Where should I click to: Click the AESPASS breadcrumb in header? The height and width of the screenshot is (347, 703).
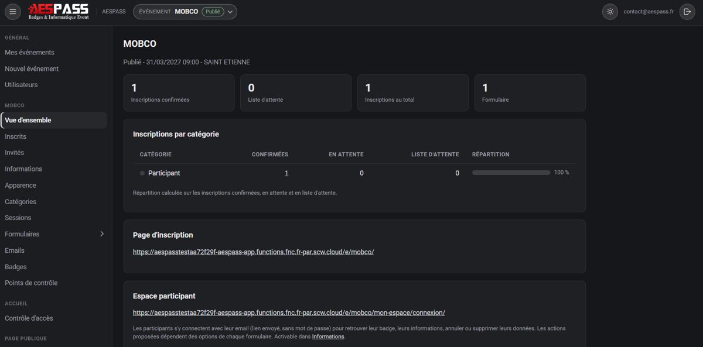coord(114,12)
